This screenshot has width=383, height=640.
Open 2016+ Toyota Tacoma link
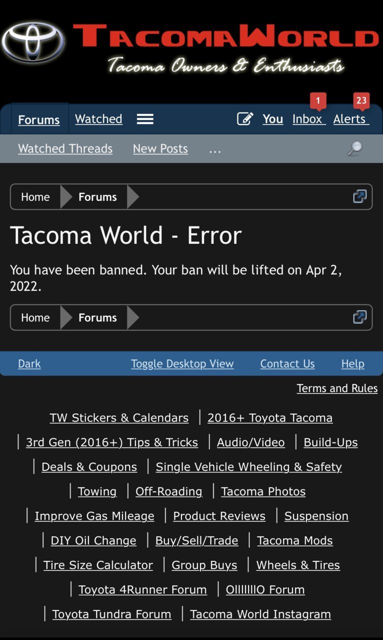click(270, 418)
